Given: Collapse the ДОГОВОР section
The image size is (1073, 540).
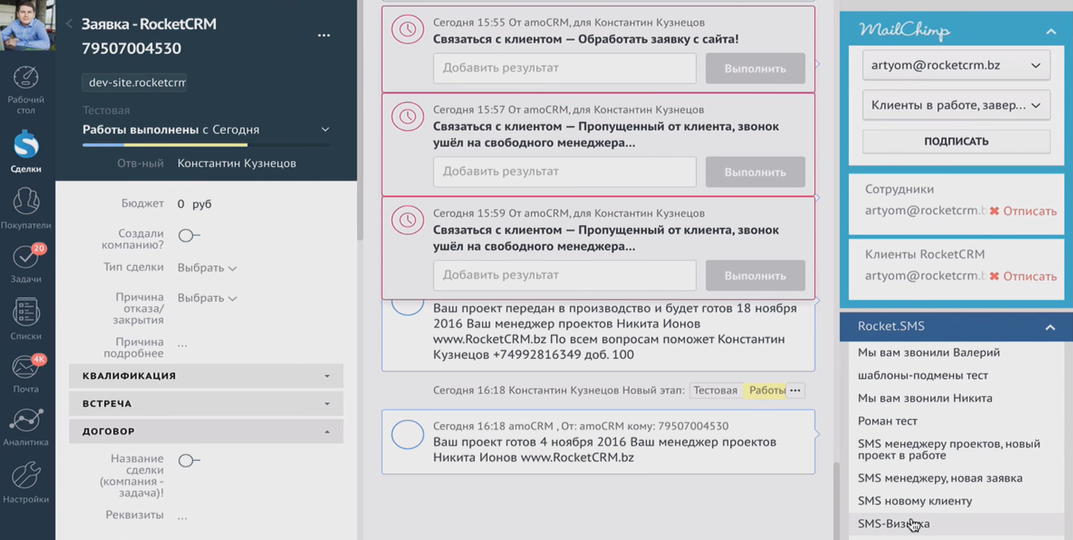Looking at the screenshot, I should (206, 431).
